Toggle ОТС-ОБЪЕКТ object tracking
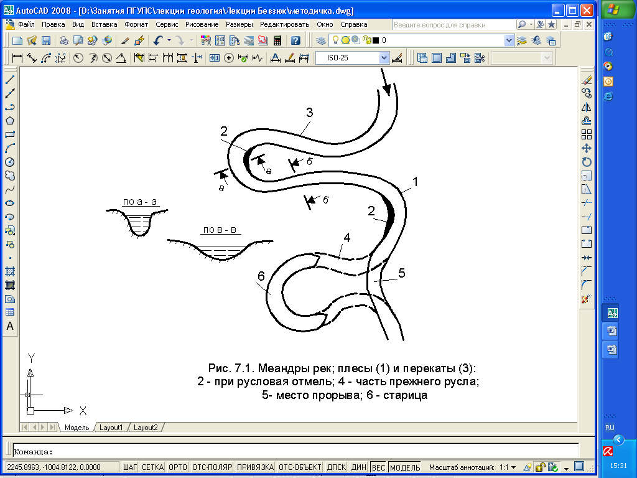Viewport: 637px width, 478px height. tap(300, 467)
